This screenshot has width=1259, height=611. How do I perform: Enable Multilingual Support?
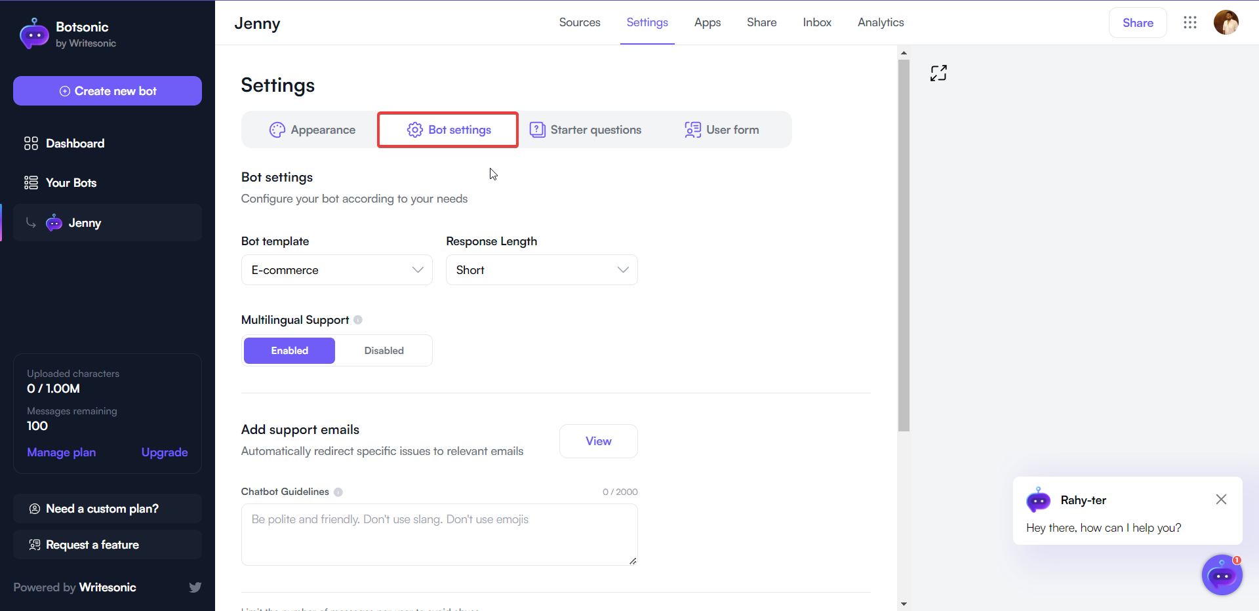[x=289, y=350]
